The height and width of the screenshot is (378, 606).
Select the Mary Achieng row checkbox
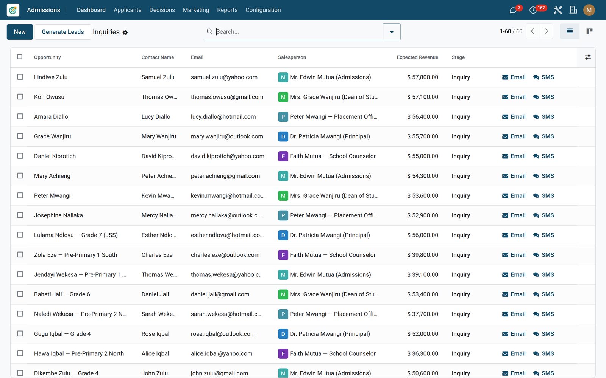(20, 175)
